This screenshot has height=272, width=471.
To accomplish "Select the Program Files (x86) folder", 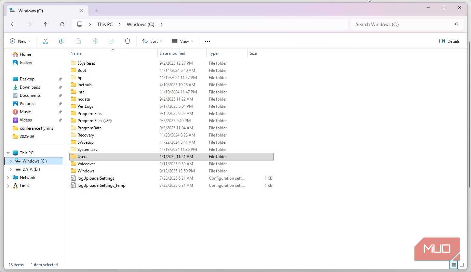I will click(x=172, y=121).
